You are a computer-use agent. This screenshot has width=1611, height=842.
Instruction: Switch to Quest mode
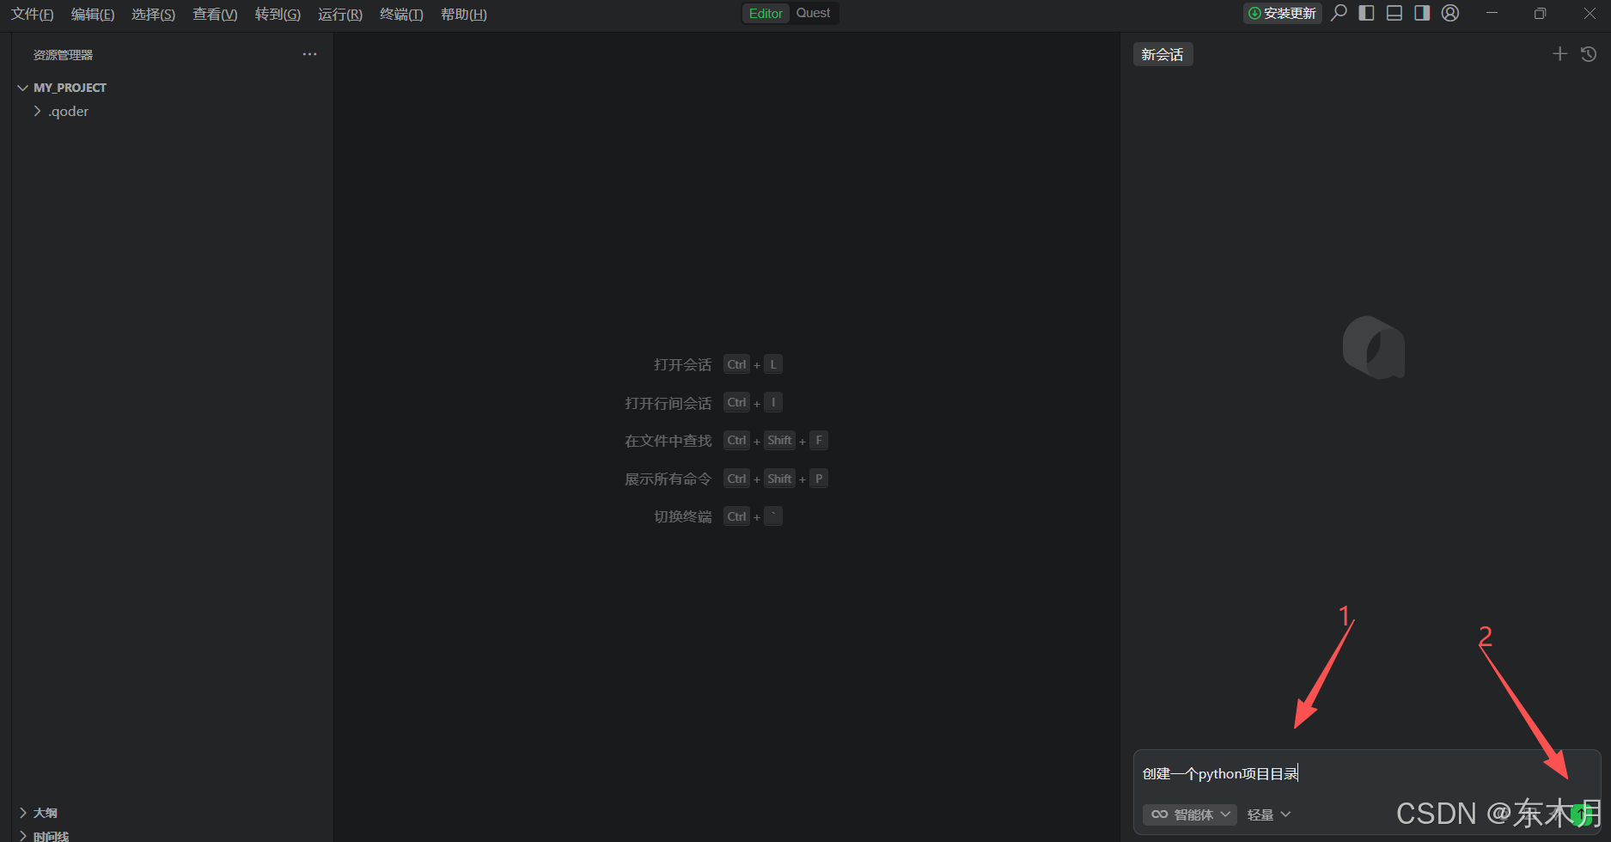point(813,13)
